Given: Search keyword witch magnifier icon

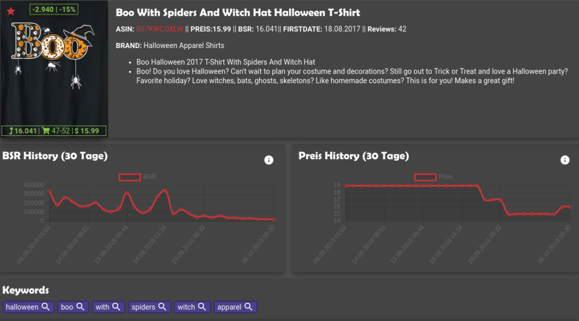Looking at the screenshot, I should tap(202, 307).
